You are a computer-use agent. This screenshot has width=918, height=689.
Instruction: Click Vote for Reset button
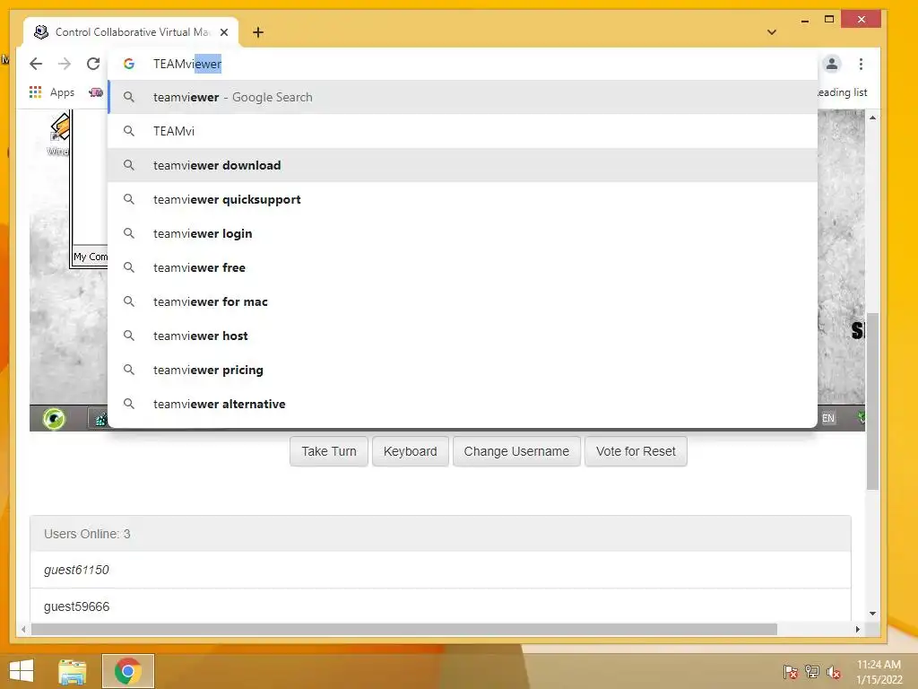[x=636, y=451]
